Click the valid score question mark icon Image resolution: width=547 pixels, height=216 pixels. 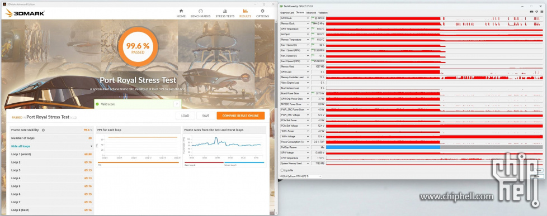(177, 104)
